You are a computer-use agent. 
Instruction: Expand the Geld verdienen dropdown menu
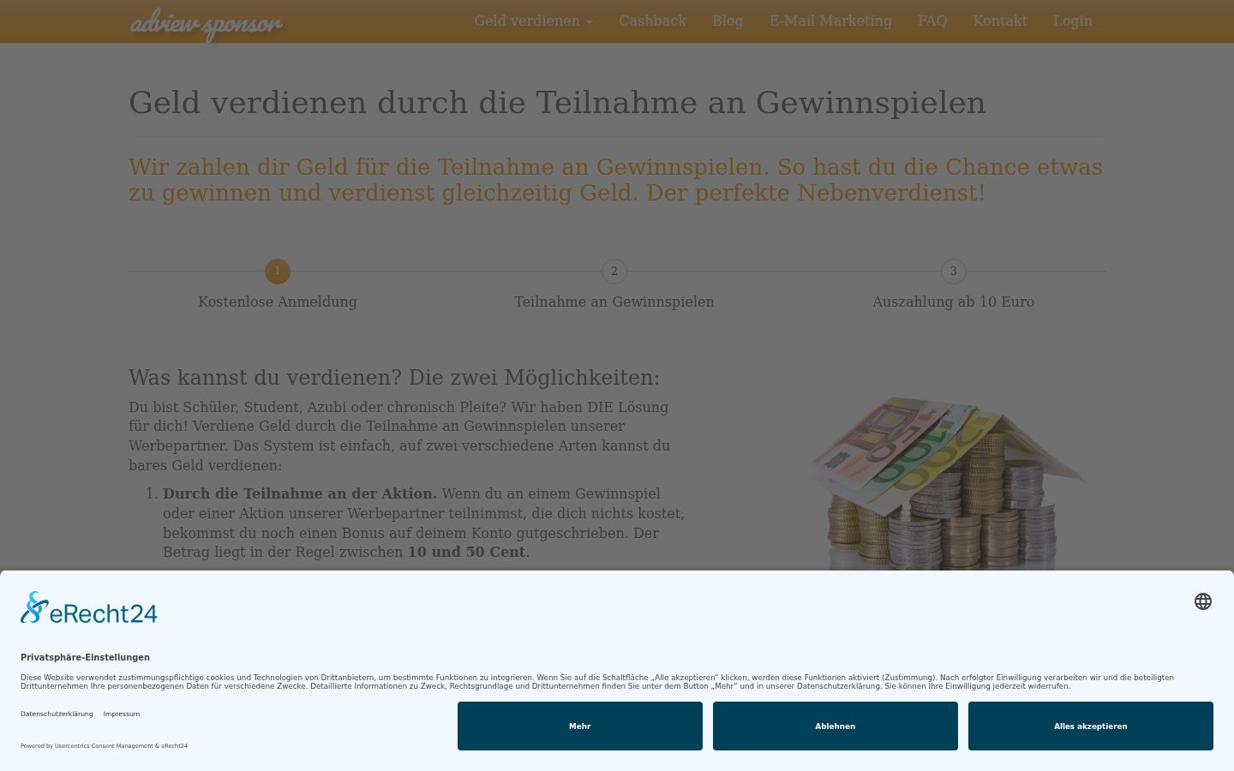click(x=533, y=21)
